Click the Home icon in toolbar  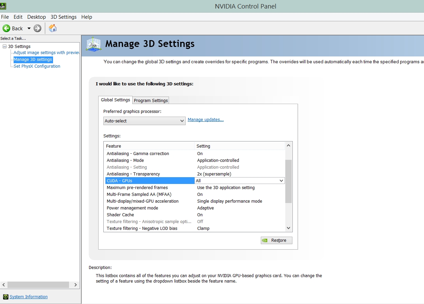coord(53,28)
